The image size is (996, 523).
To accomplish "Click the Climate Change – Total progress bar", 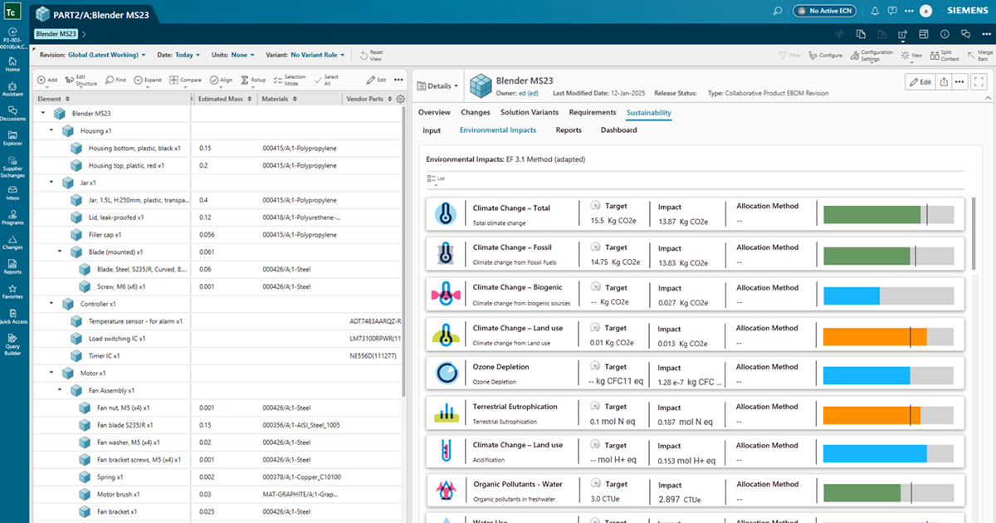I will pyautogui.click(x=888, y=215).
